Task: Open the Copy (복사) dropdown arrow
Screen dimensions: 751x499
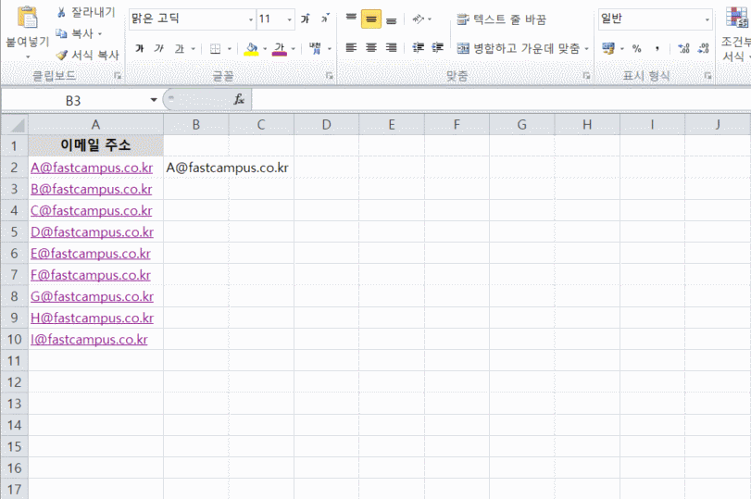Action: [100, 34]
